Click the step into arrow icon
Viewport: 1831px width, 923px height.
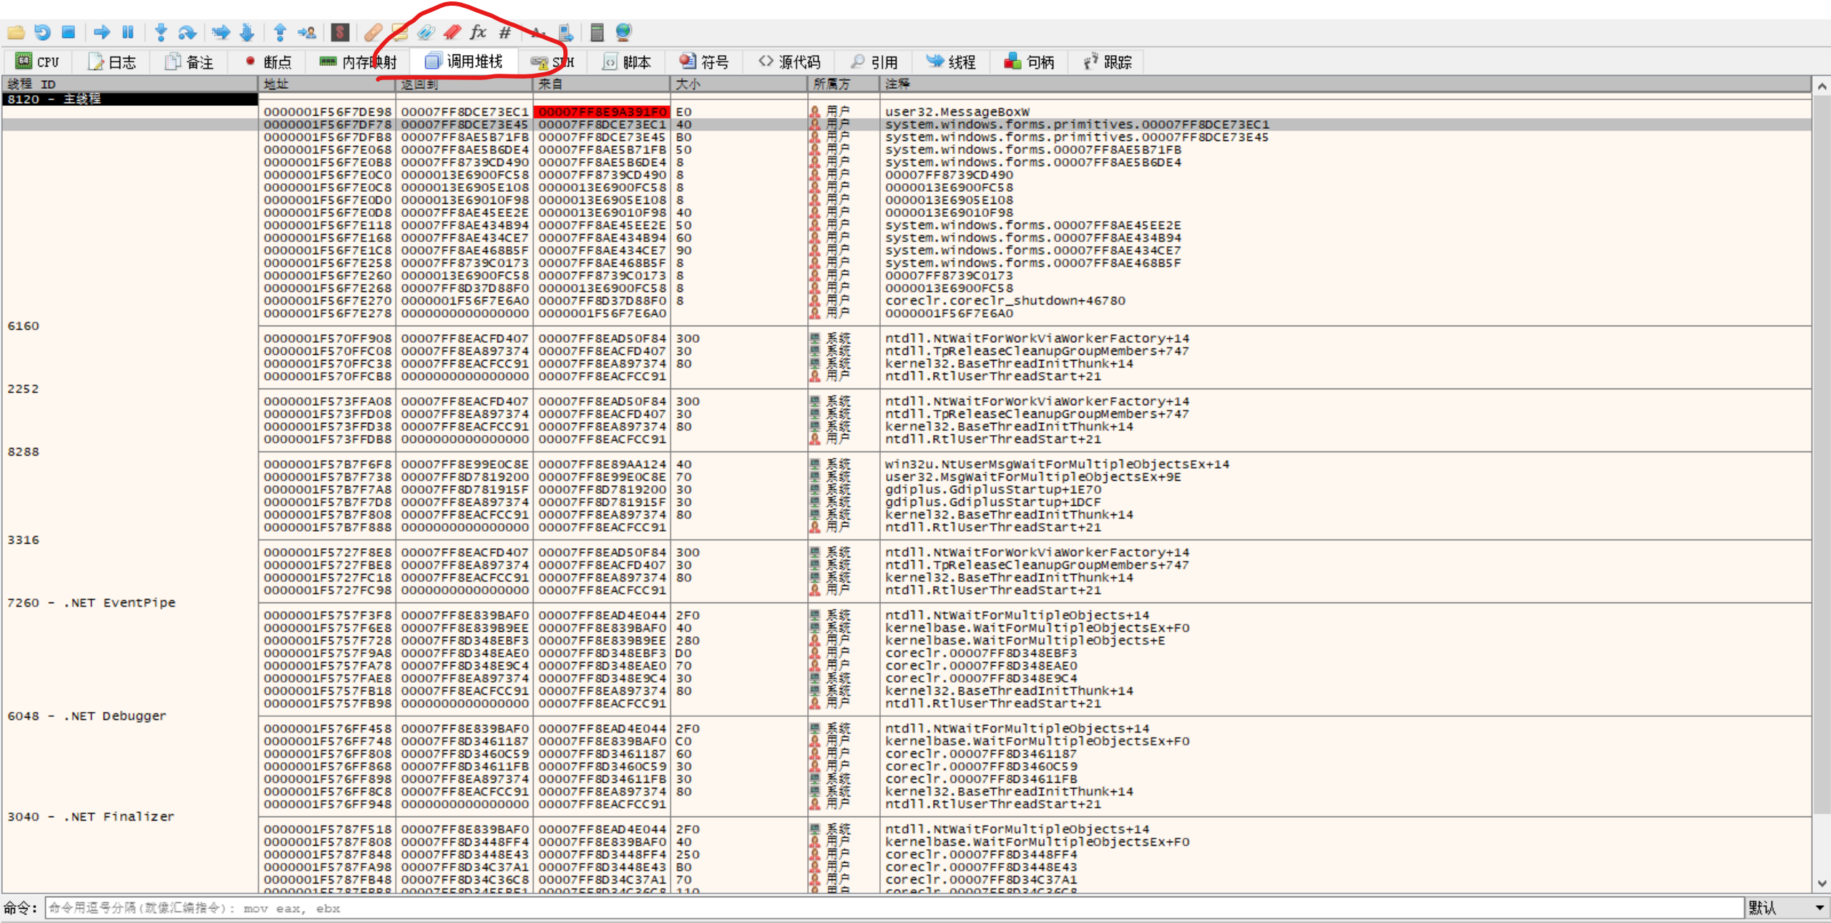pos(160,32)
